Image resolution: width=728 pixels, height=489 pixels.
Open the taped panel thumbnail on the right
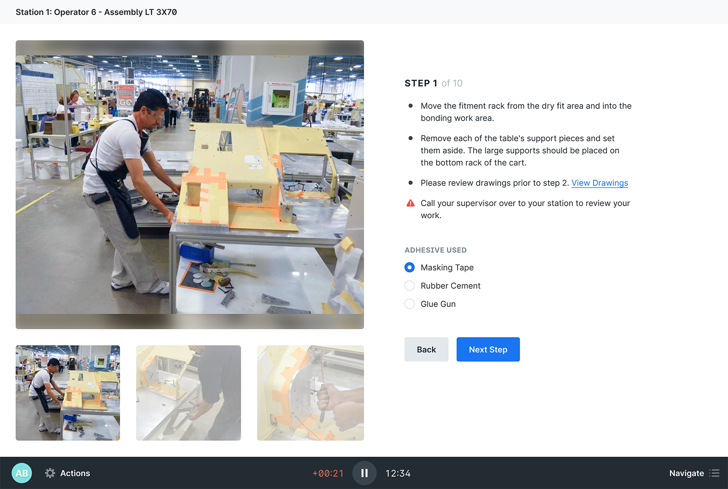310,393
